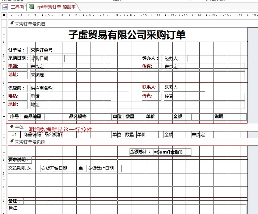Viewport: 258px width, 214px height.
Task: Click the report icon on rpt采购订单 tab
Action: [31, 7]
